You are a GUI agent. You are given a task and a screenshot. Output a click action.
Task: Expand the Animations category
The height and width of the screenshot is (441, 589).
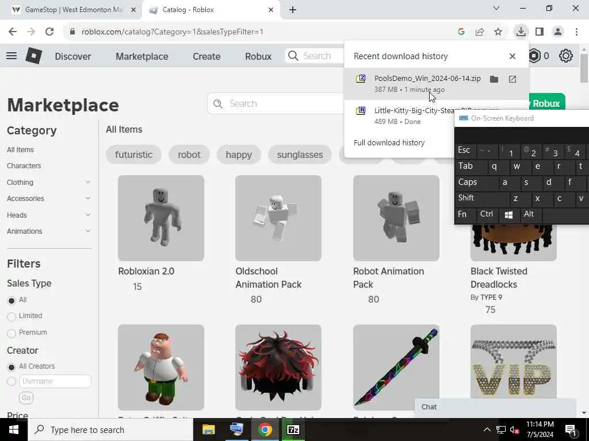pos(88,231)
